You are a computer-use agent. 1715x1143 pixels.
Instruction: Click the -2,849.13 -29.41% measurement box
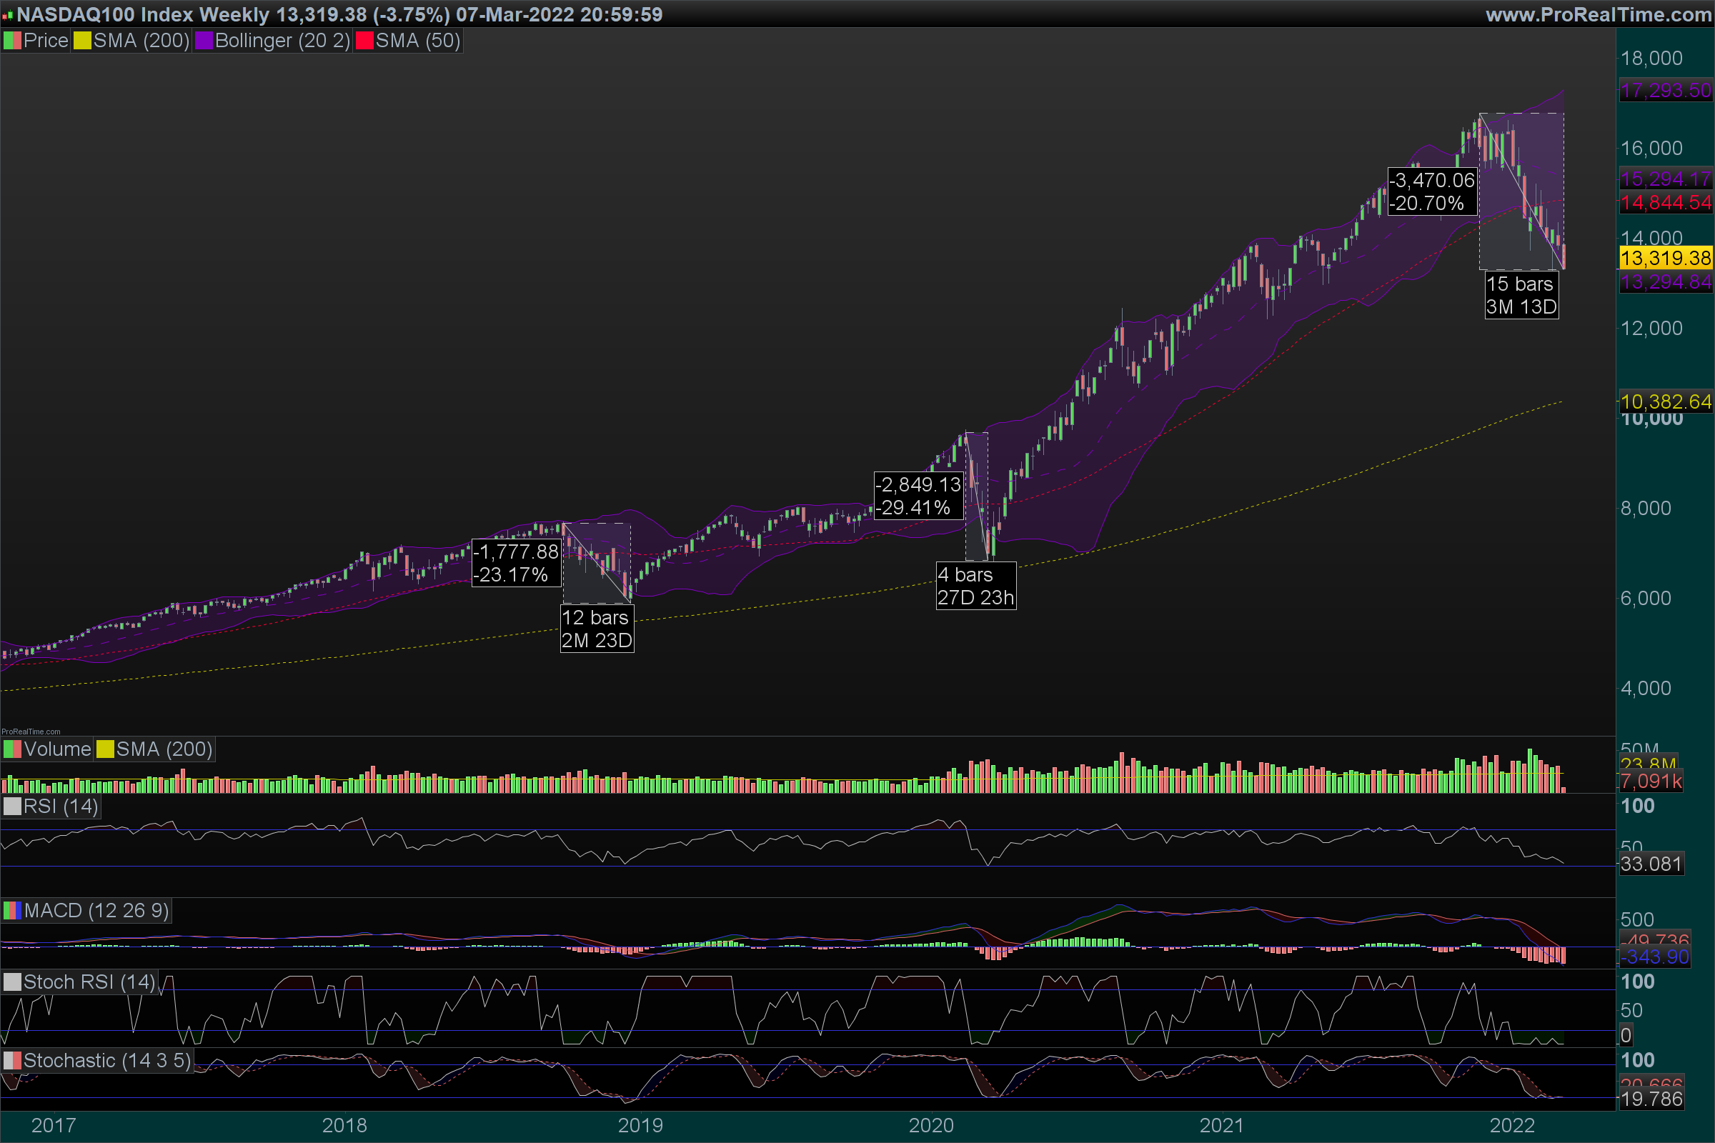(918, 496)
